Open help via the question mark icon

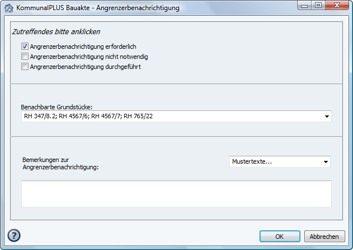click(15, 235)
